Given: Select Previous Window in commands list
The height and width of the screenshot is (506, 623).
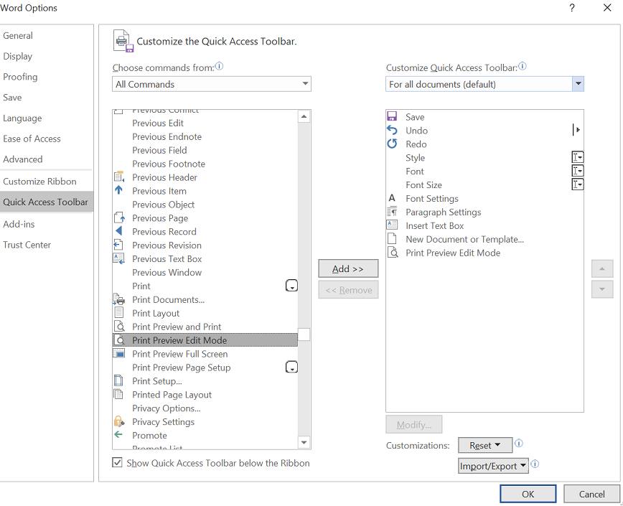Looking at the screenshot, I should pyautogui.click(x=205, y=273).
